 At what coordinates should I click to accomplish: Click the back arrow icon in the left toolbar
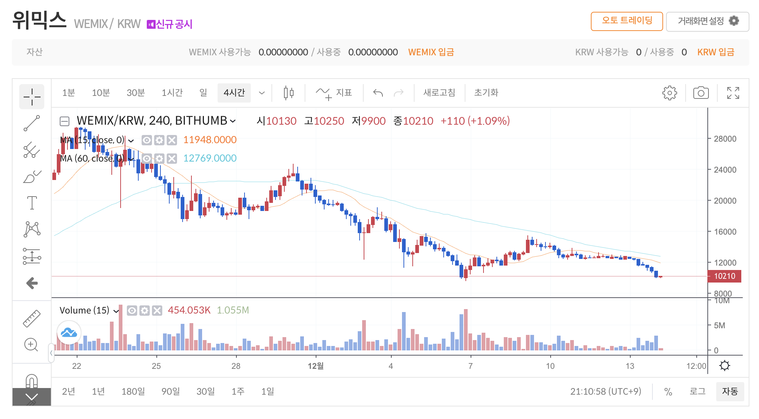(32, 283)
